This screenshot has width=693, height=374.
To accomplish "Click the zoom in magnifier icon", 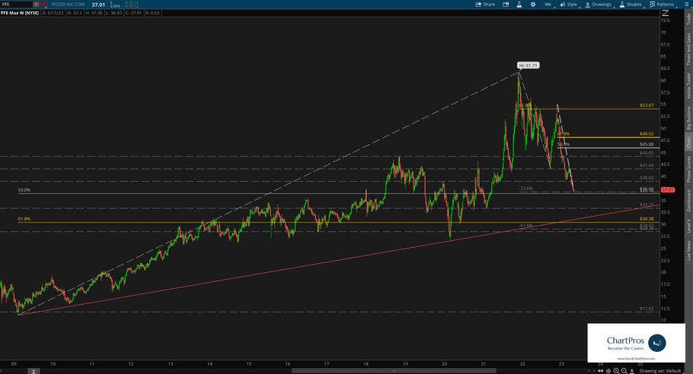I will (x=616, y=371).
